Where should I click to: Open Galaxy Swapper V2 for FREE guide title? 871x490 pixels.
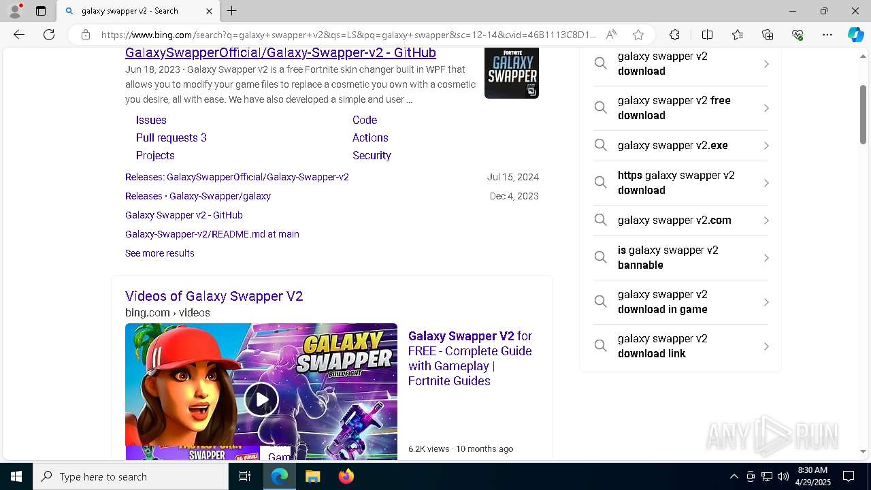click(x=470, y=359)
